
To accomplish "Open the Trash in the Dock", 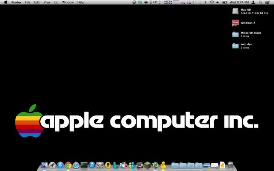I will coord(230,165).
